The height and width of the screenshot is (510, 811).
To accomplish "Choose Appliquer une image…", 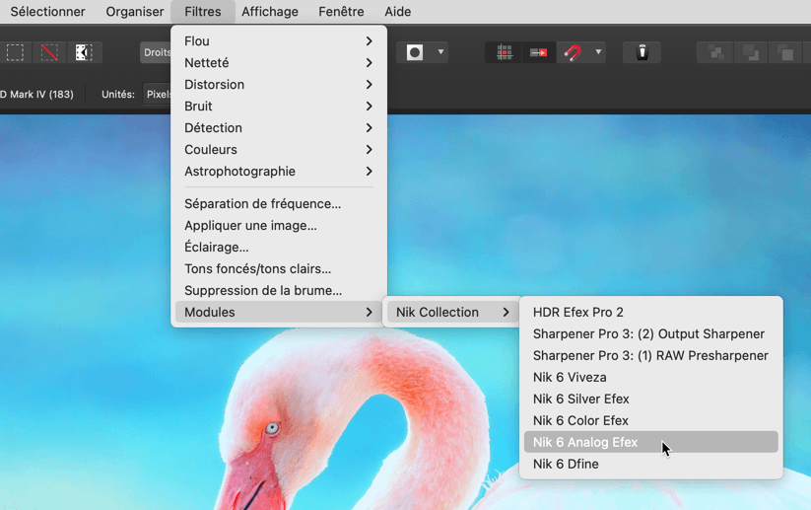I will pos(279,226).
